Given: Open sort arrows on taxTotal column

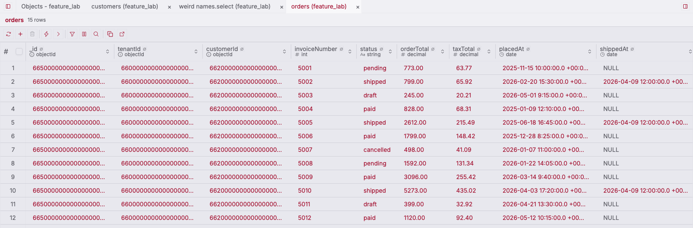Looking at the screenshot, I should [489, 51].
